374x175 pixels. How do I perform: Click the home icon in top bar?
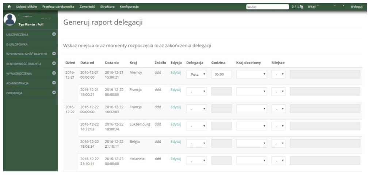[x=9, y=7]
